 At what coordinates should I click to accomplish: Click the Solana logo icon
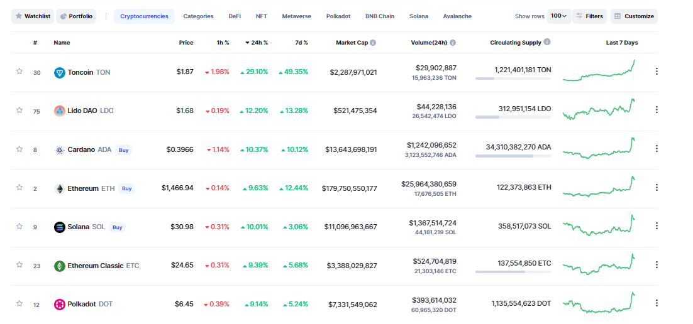60,227
